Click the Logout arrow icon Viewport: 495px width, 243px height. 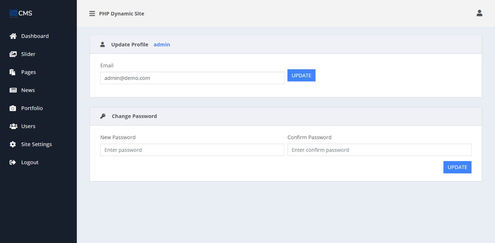pos(13,162)
